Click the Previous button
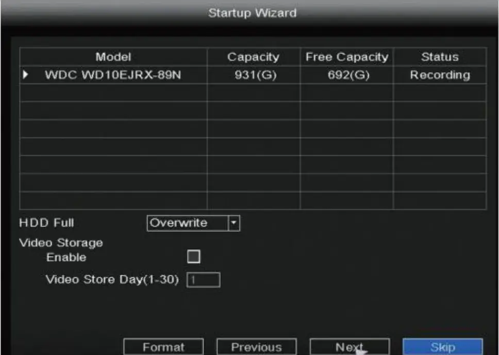Viewport: 499px width, 355px height. 257,347
